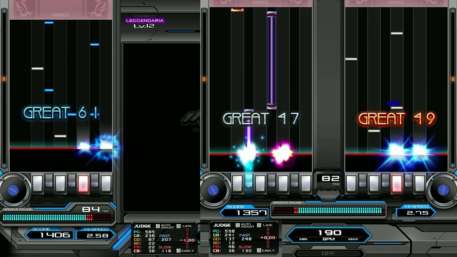
Task: Tap the orange note at the top of the middle lane
Action: [237, 10]
